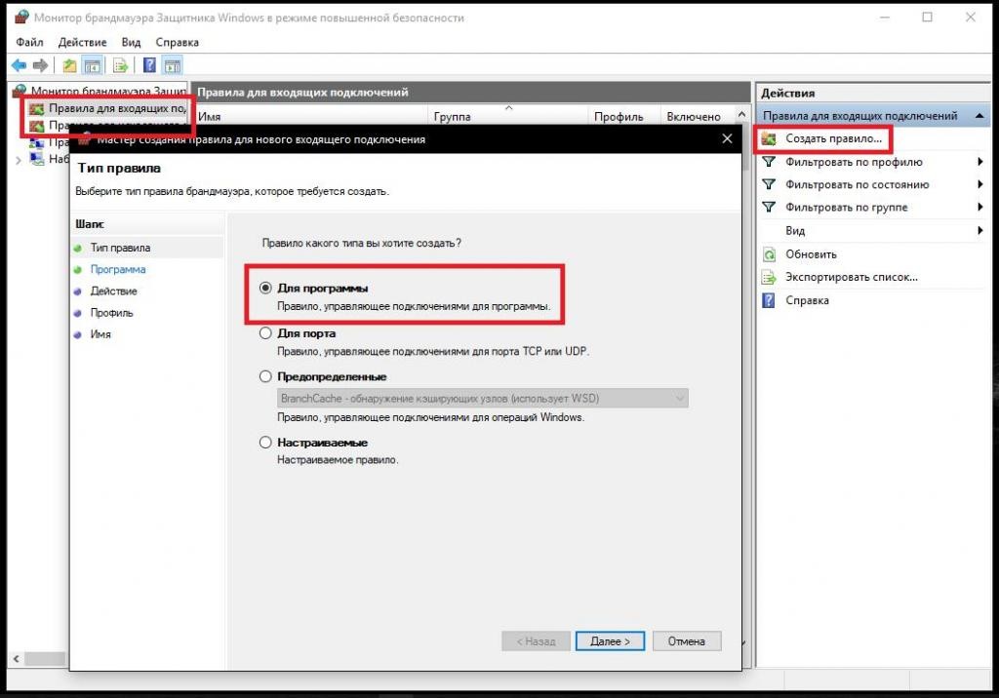Click the Далее > button
This screenshot has height=698, width=999.
coord(609,641)
